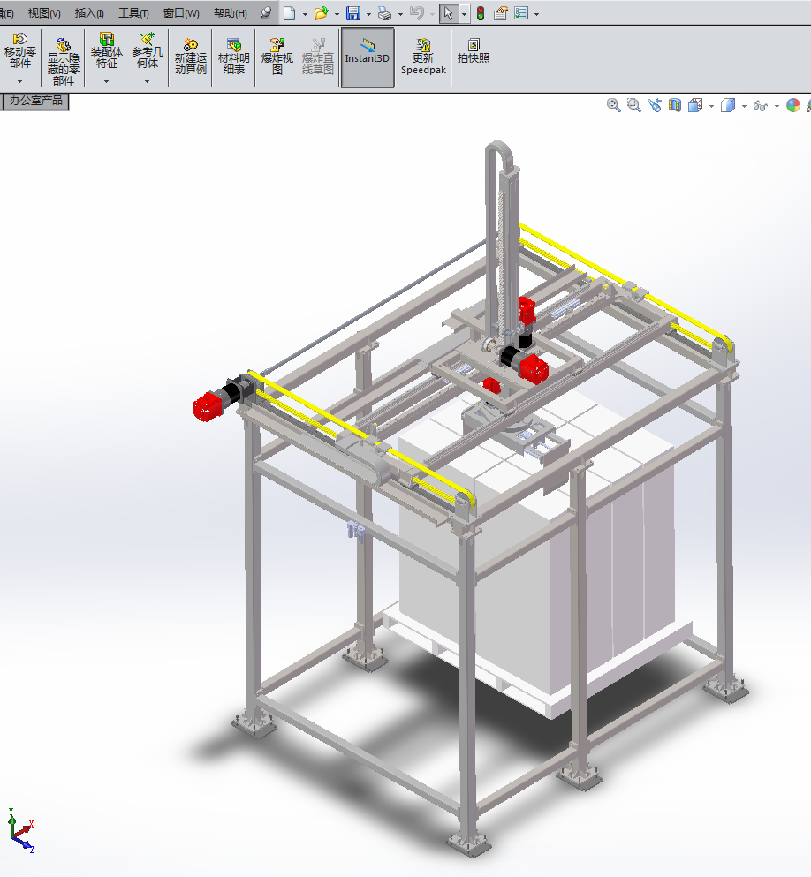Viewport: 811px width, 877px height.
Task: Click Update Speedpak (更新 Speedpak)
Action: click(x=423, y=57)
